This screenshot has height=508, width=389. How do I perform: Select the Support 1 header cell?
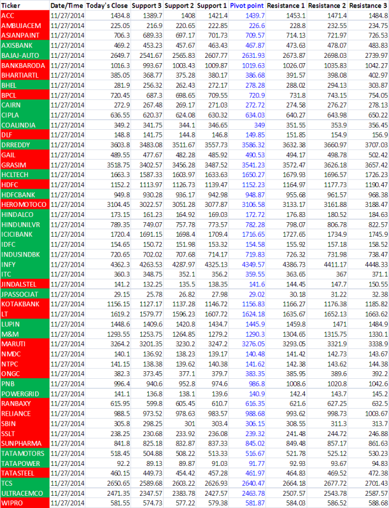point(212,5)
